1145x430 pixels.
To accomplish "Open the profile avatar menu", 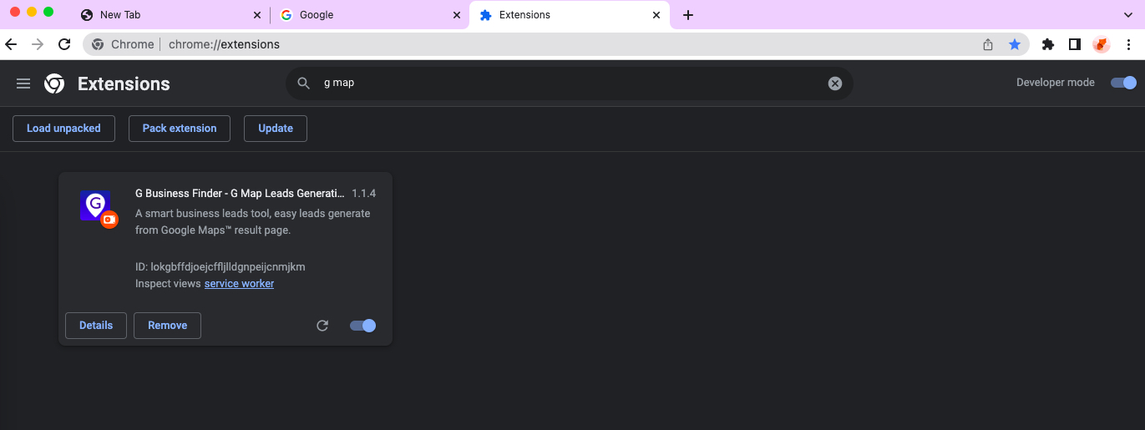I will (x=1102, y=44).
